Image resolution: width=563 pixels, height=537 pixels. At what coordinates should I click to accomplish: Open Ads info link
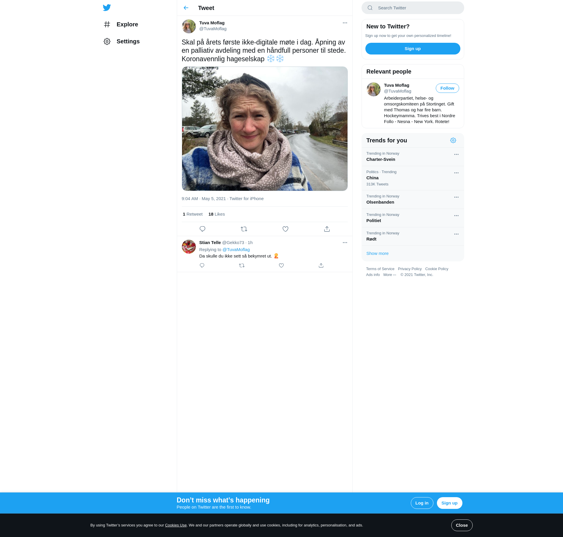[x=373, y=275]
